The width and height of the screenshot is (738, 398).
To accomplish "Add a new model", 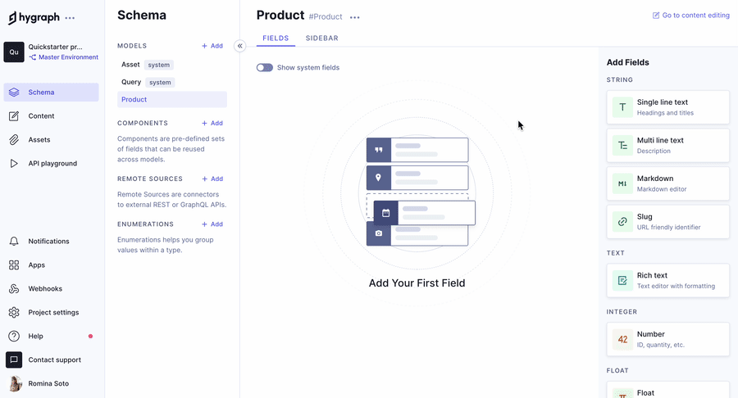I will [x=212, y=46].
